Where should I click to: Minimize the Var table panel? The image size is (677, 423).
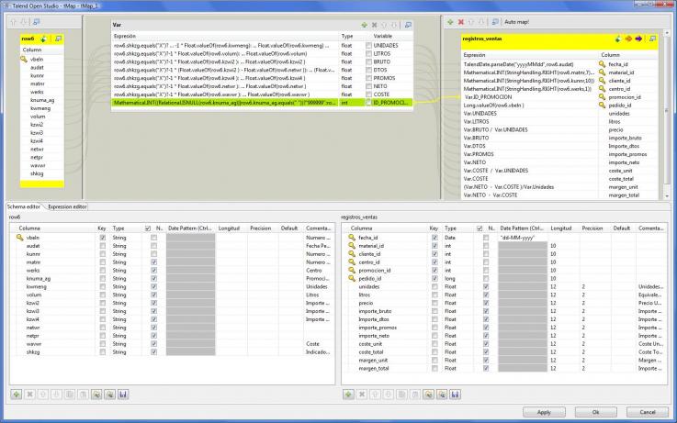[x=408, y=25]
